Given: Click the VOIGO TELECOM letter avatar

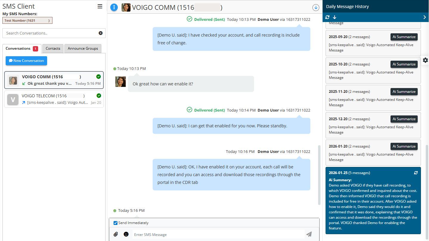Looking at the screenshot, I should 13,100.
